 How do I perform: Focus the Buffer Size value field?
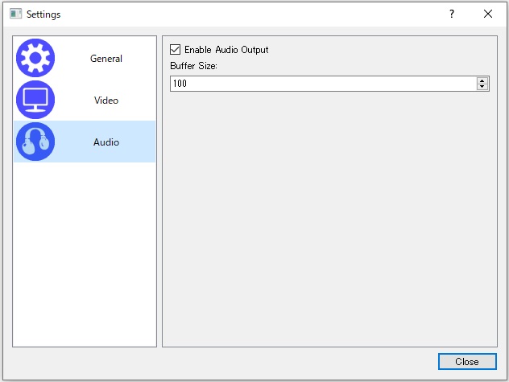[x=322, y=84]
